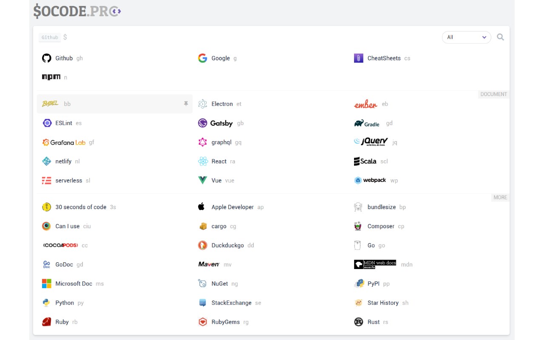Select the Star History text label
The image size is (544, 340).
[x=383, y=303]
